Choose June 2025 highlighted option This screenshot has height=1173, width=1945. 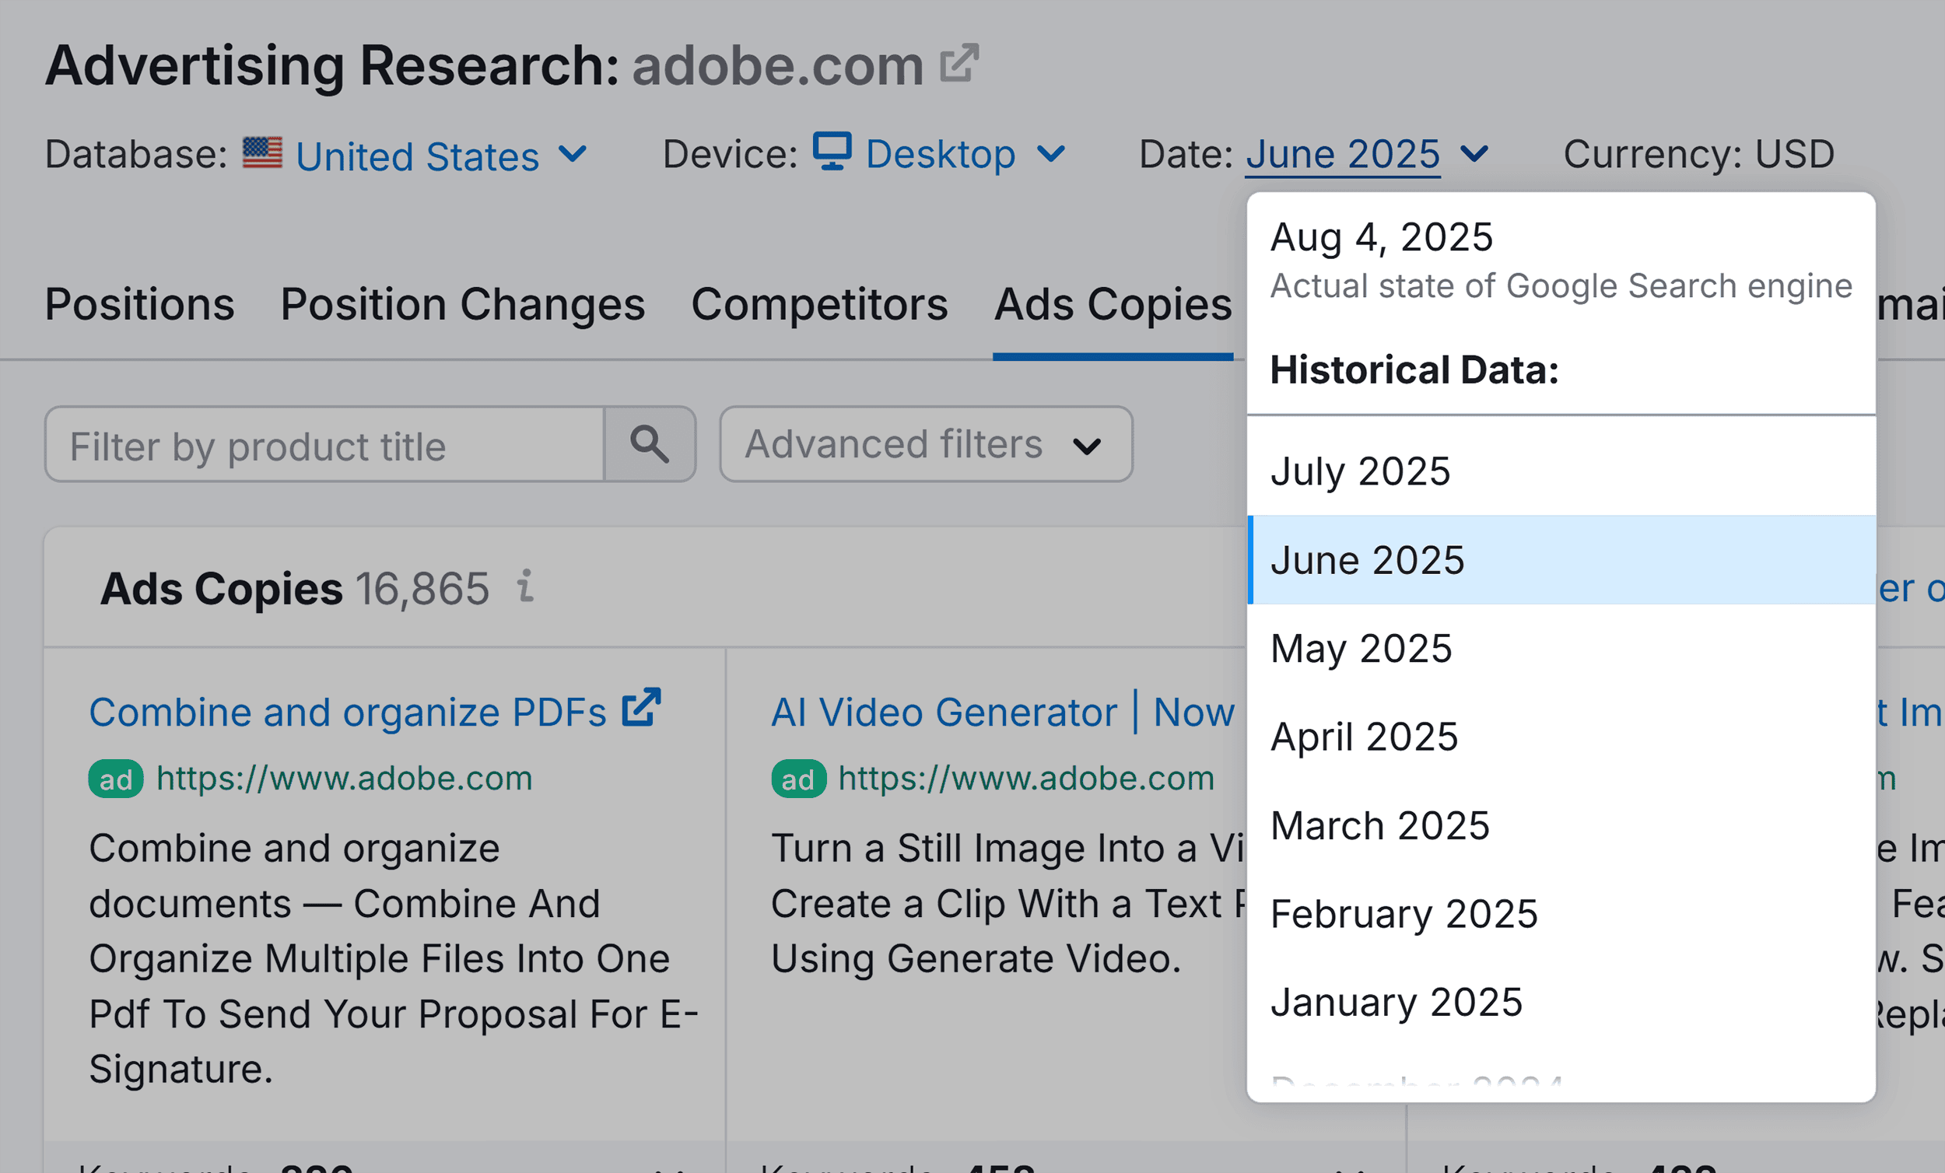[1561, 559]
